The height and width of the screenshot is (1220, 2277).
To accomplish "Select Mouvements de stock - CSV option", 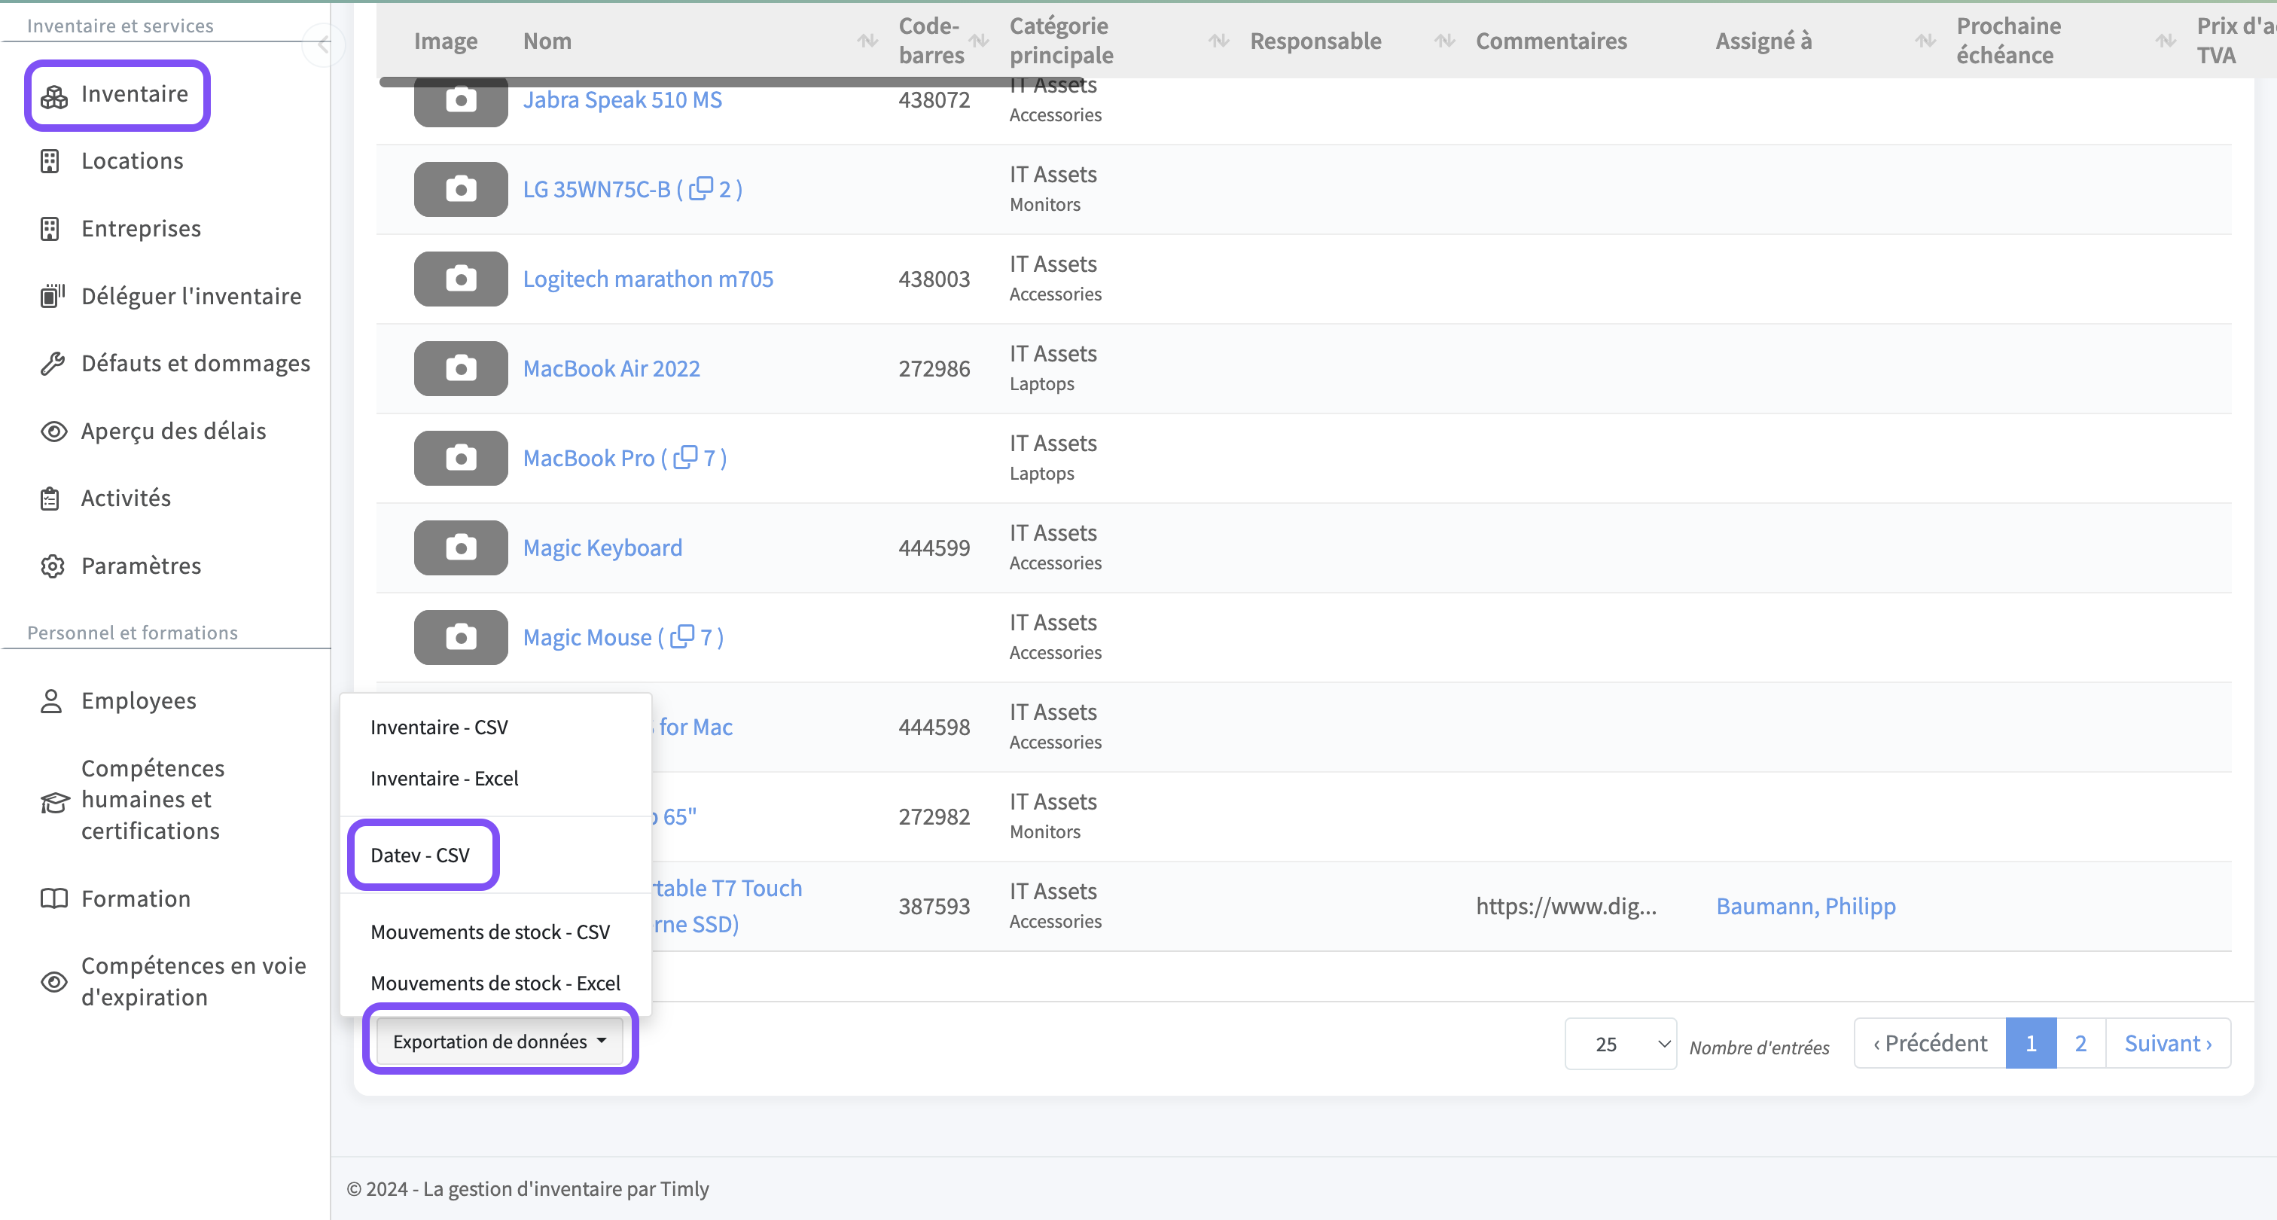I will pos(489,932).
